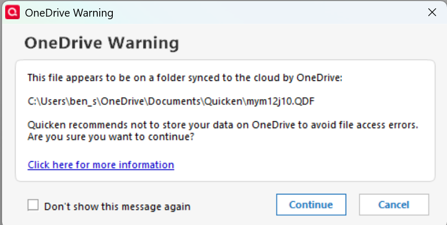Click the bold OneDrive Warning heading
Viewport: 447px width, 225px height.
tap(101, 43)
